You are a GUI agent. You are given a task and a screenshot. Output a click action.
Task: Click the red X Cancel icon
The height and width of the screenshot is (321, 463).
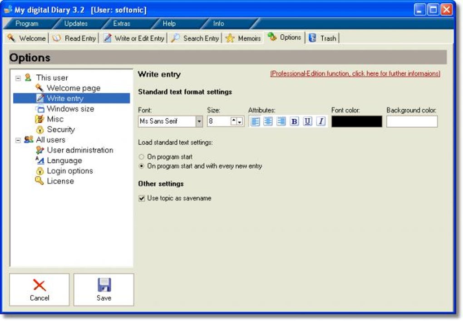point(39,285)
